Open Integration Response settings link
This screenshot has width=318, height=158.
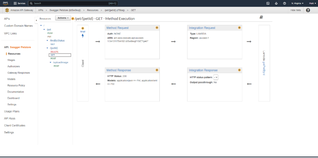click(x=203, y=70)
